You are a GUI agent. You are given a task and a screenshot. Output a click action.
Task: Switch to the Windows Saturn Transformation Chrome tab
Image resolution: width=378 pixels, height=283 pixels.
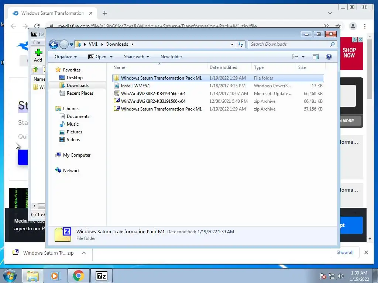click(52, 13)
